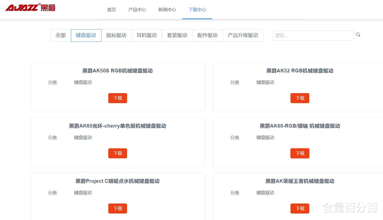383x220 pixels.
Task: Open the 首页 menu item
Action: pyautogui.click(x=111, y=10)
